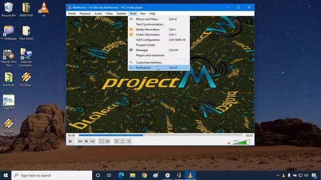Choose Customize Interface...
Viewport: 321px width, 180px height.
pos(158,62)
